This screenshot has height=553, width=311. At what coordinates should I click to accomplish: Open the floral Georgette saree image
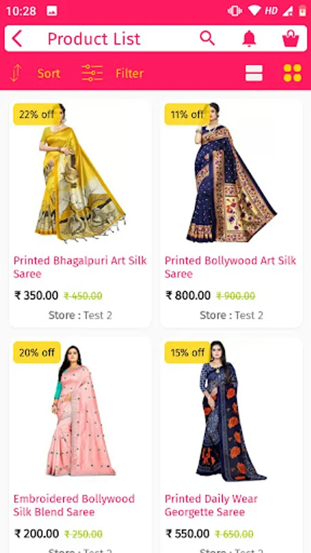[232, 411]
